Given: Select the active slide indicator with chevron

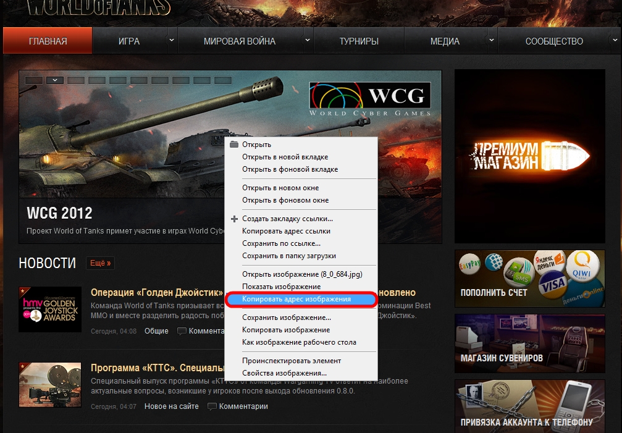Looking at the screenshot, I should click(55, 80).
